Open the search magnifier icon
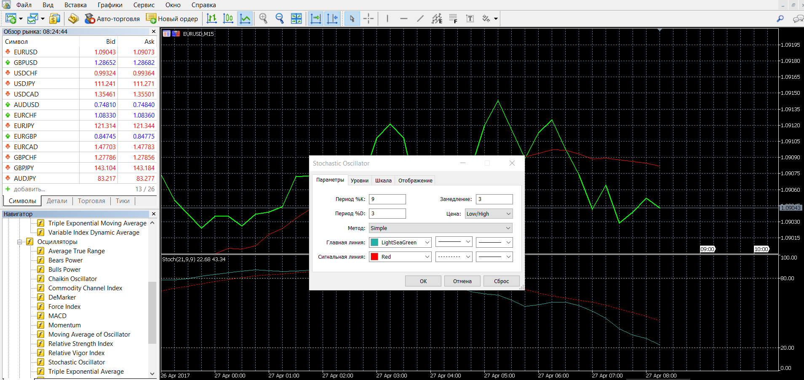This screenshot has height=380, width=804. (780, 19)
